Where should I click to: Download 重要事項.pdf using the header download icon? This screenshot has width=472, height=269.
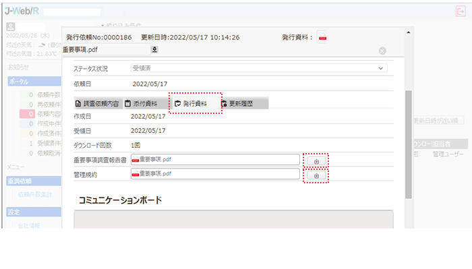tap(154, 49)
